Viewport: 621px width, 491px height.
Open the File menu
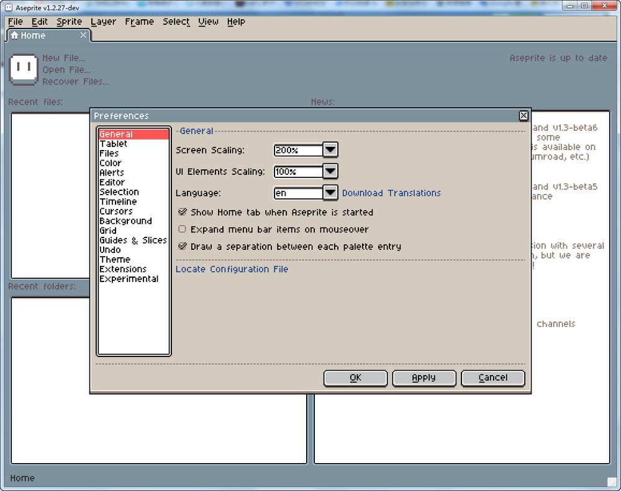coord(16,22)
